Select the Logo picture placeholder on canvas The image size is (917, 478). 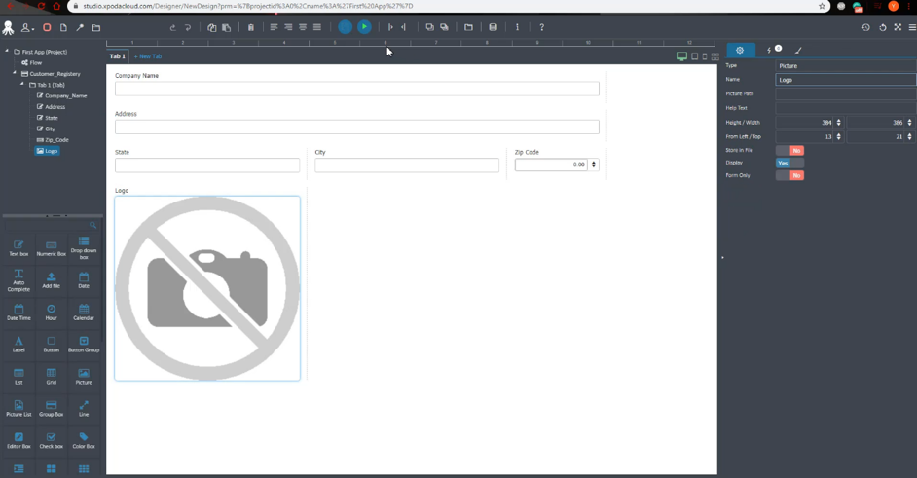coord(207,288)
